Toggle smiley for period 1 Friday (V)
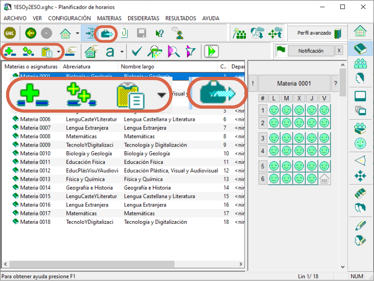Screen dimensions: 374x281 pyautogui.click(x=324, y=110)
